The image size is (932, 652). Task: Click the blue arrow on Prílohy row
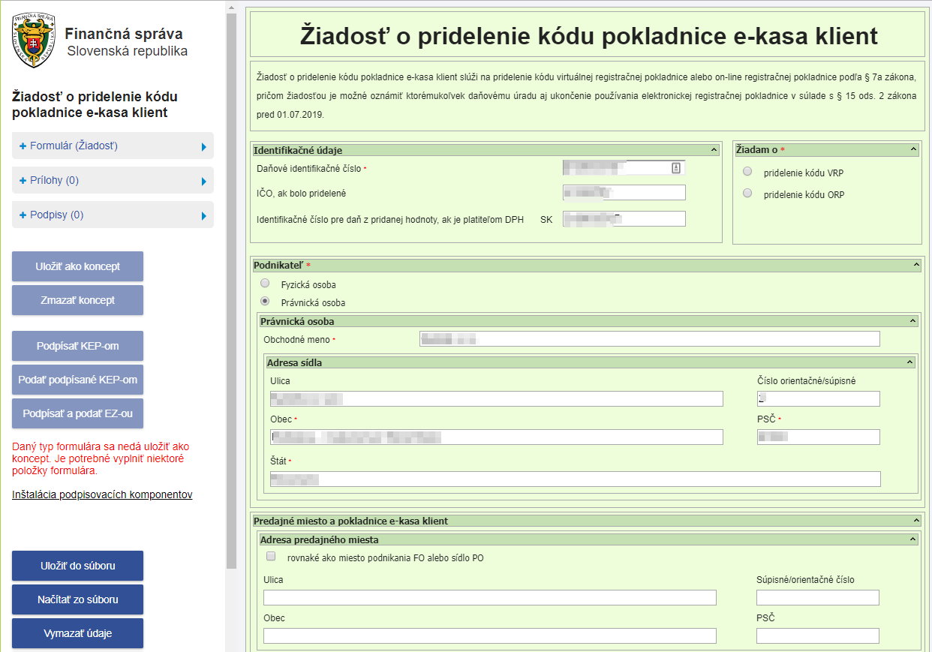coord(203,182)
